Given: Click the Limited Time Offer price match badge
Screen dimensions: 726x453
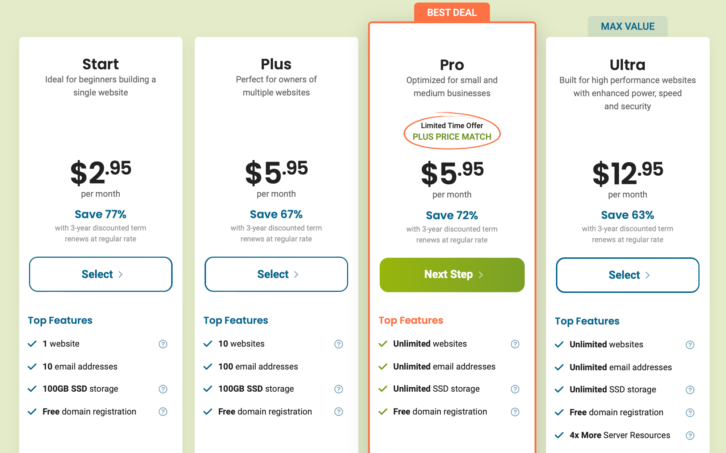Looking at the screenshot, I should pos(452,131).
